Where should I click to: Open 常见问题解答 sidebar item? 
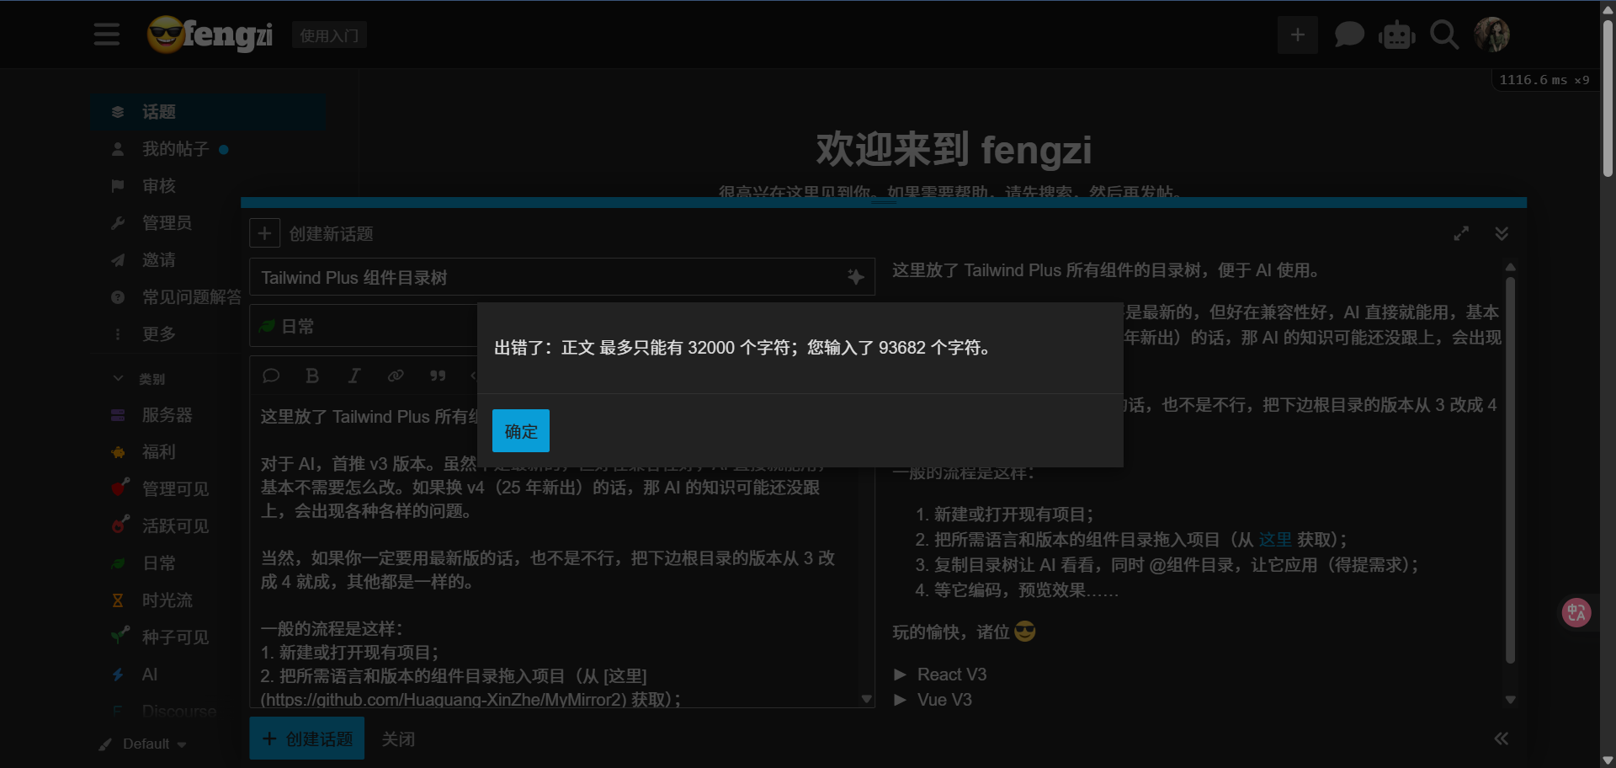pos(191,297)
